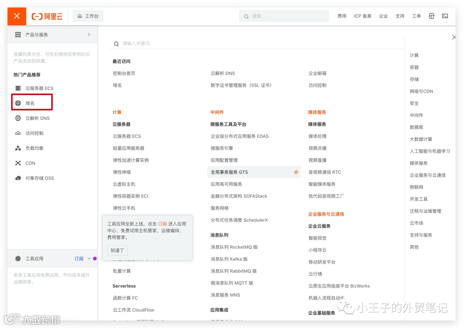This screenshot has height=328, width=463.
Task: Open 弹性容器实例 ECI
Action: [x=130, y=196]
